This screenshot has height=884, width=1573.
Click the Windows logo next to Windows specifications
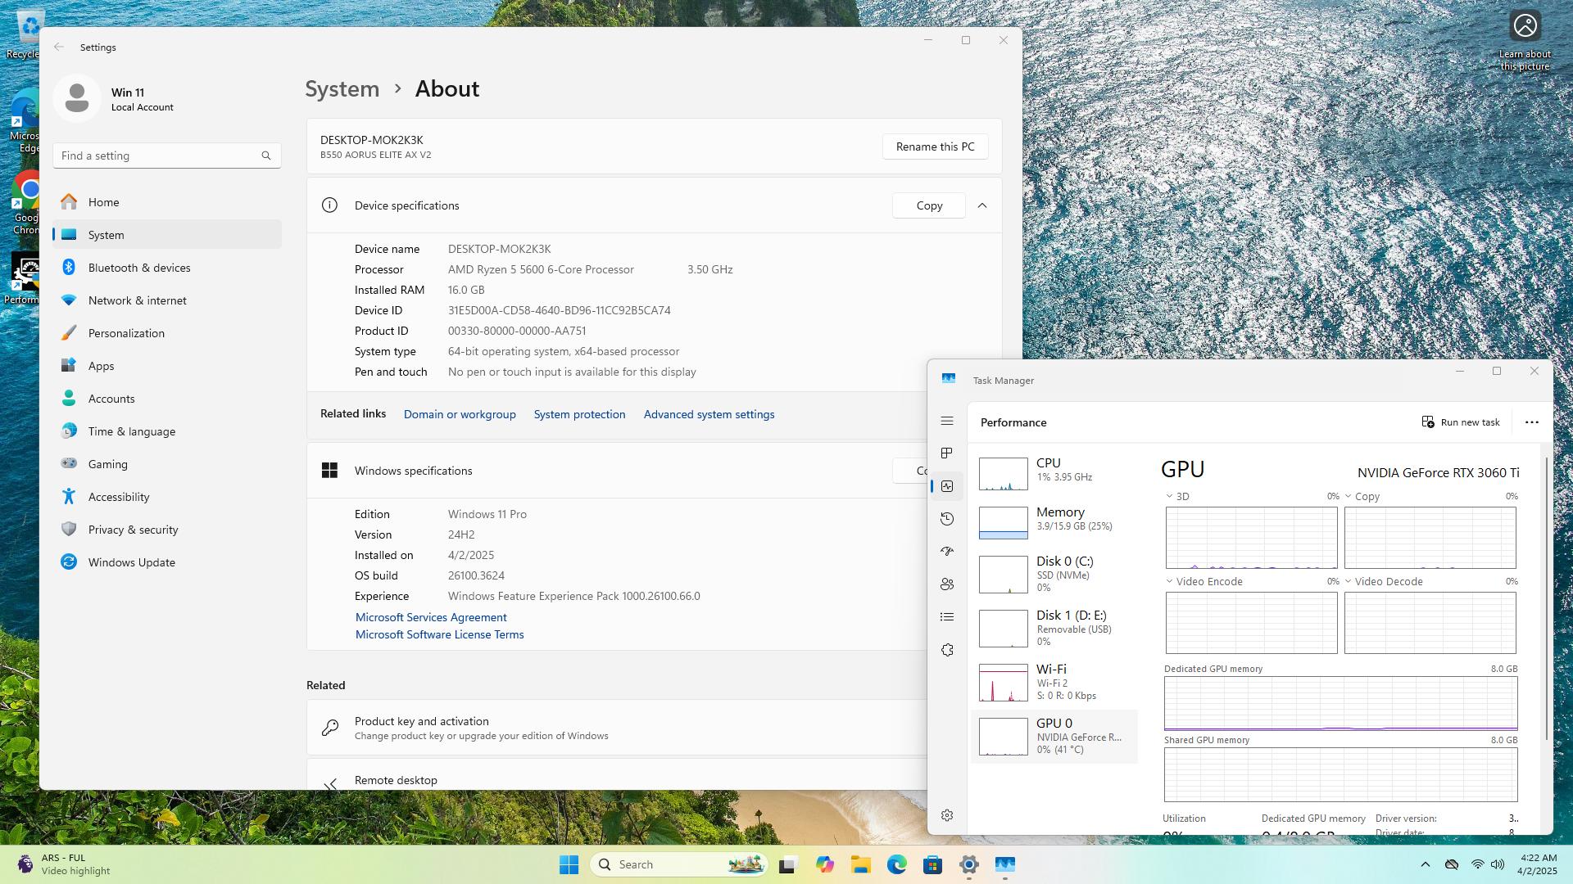click(329, 471)
